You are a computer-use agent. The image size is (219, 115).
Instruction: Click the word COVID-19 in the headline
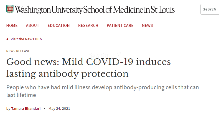point(110,62)
